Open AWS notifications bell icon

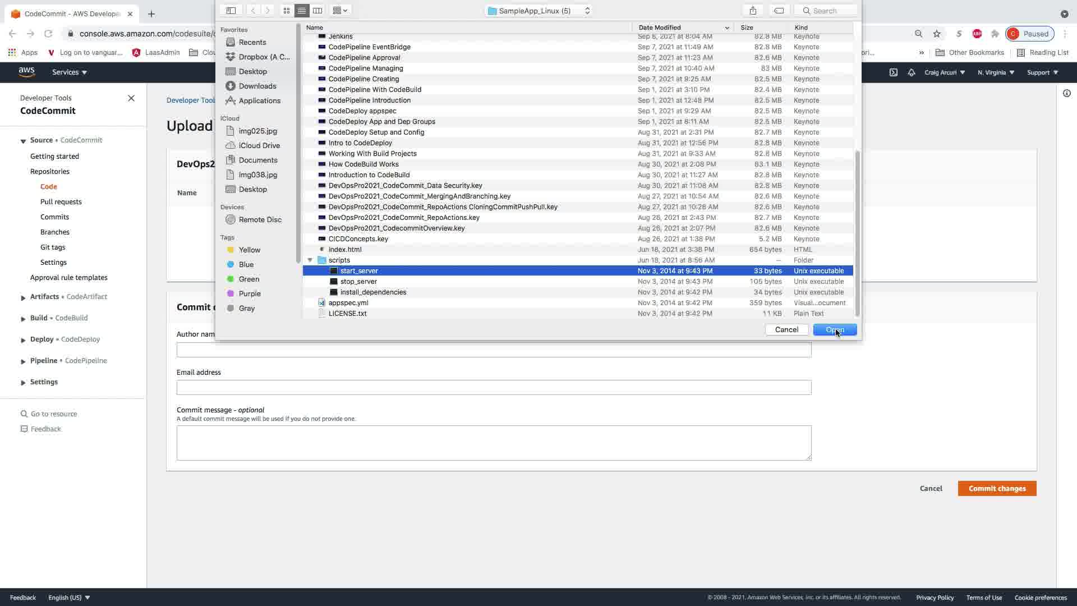point(912,72)
